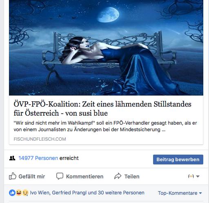Click the blue like reaction icon
This screenshot has width=209, height=203.
(12, 193)
